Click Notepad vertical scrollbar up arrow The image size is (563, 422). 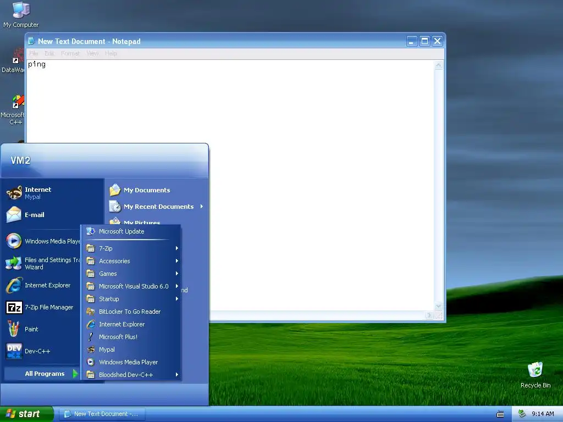tap(438, 65)
